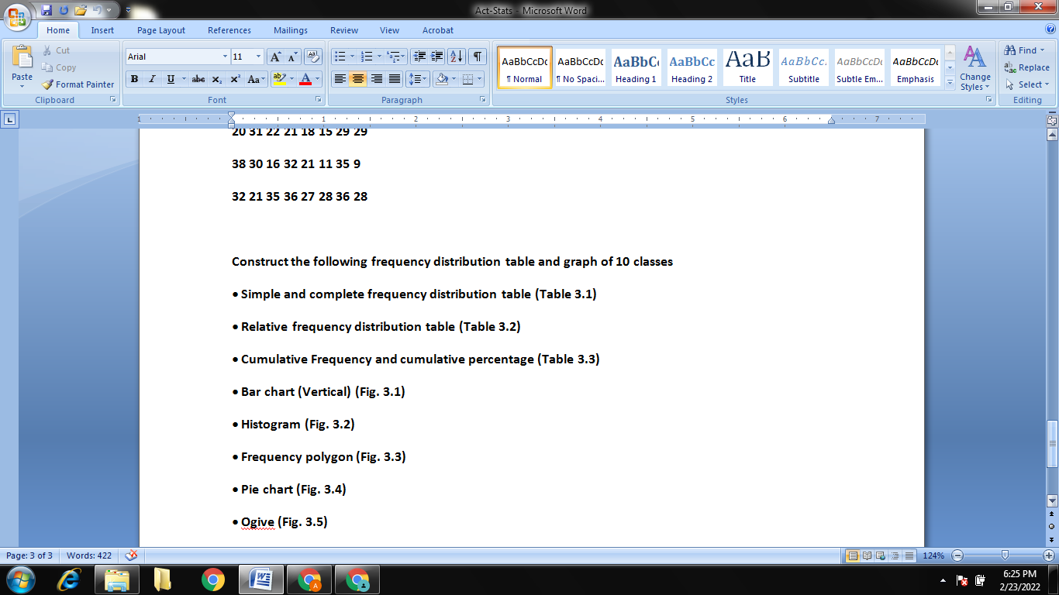
Task: Click the Page: 3 of 3 indicator
Action: tap(29, 555)
